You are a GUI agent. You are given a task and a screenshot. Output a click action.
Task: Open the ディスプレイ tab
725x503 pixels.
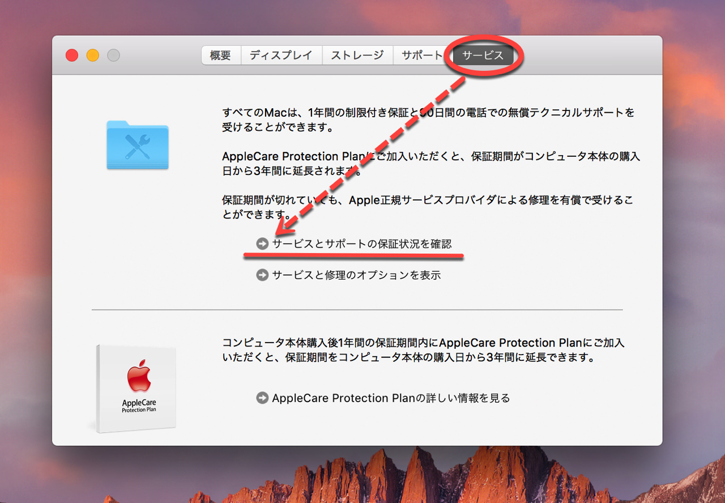282,56
